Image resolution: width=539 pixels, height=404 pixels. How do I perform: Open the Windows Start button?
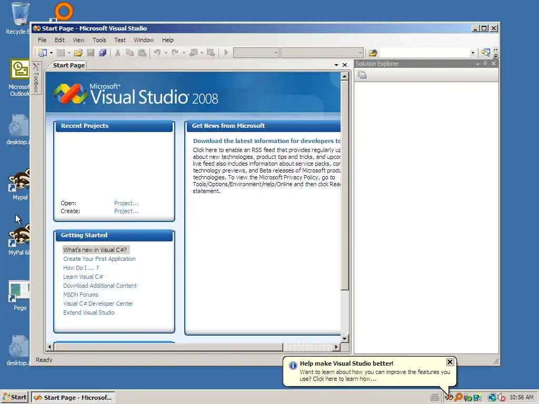[14, 397]
